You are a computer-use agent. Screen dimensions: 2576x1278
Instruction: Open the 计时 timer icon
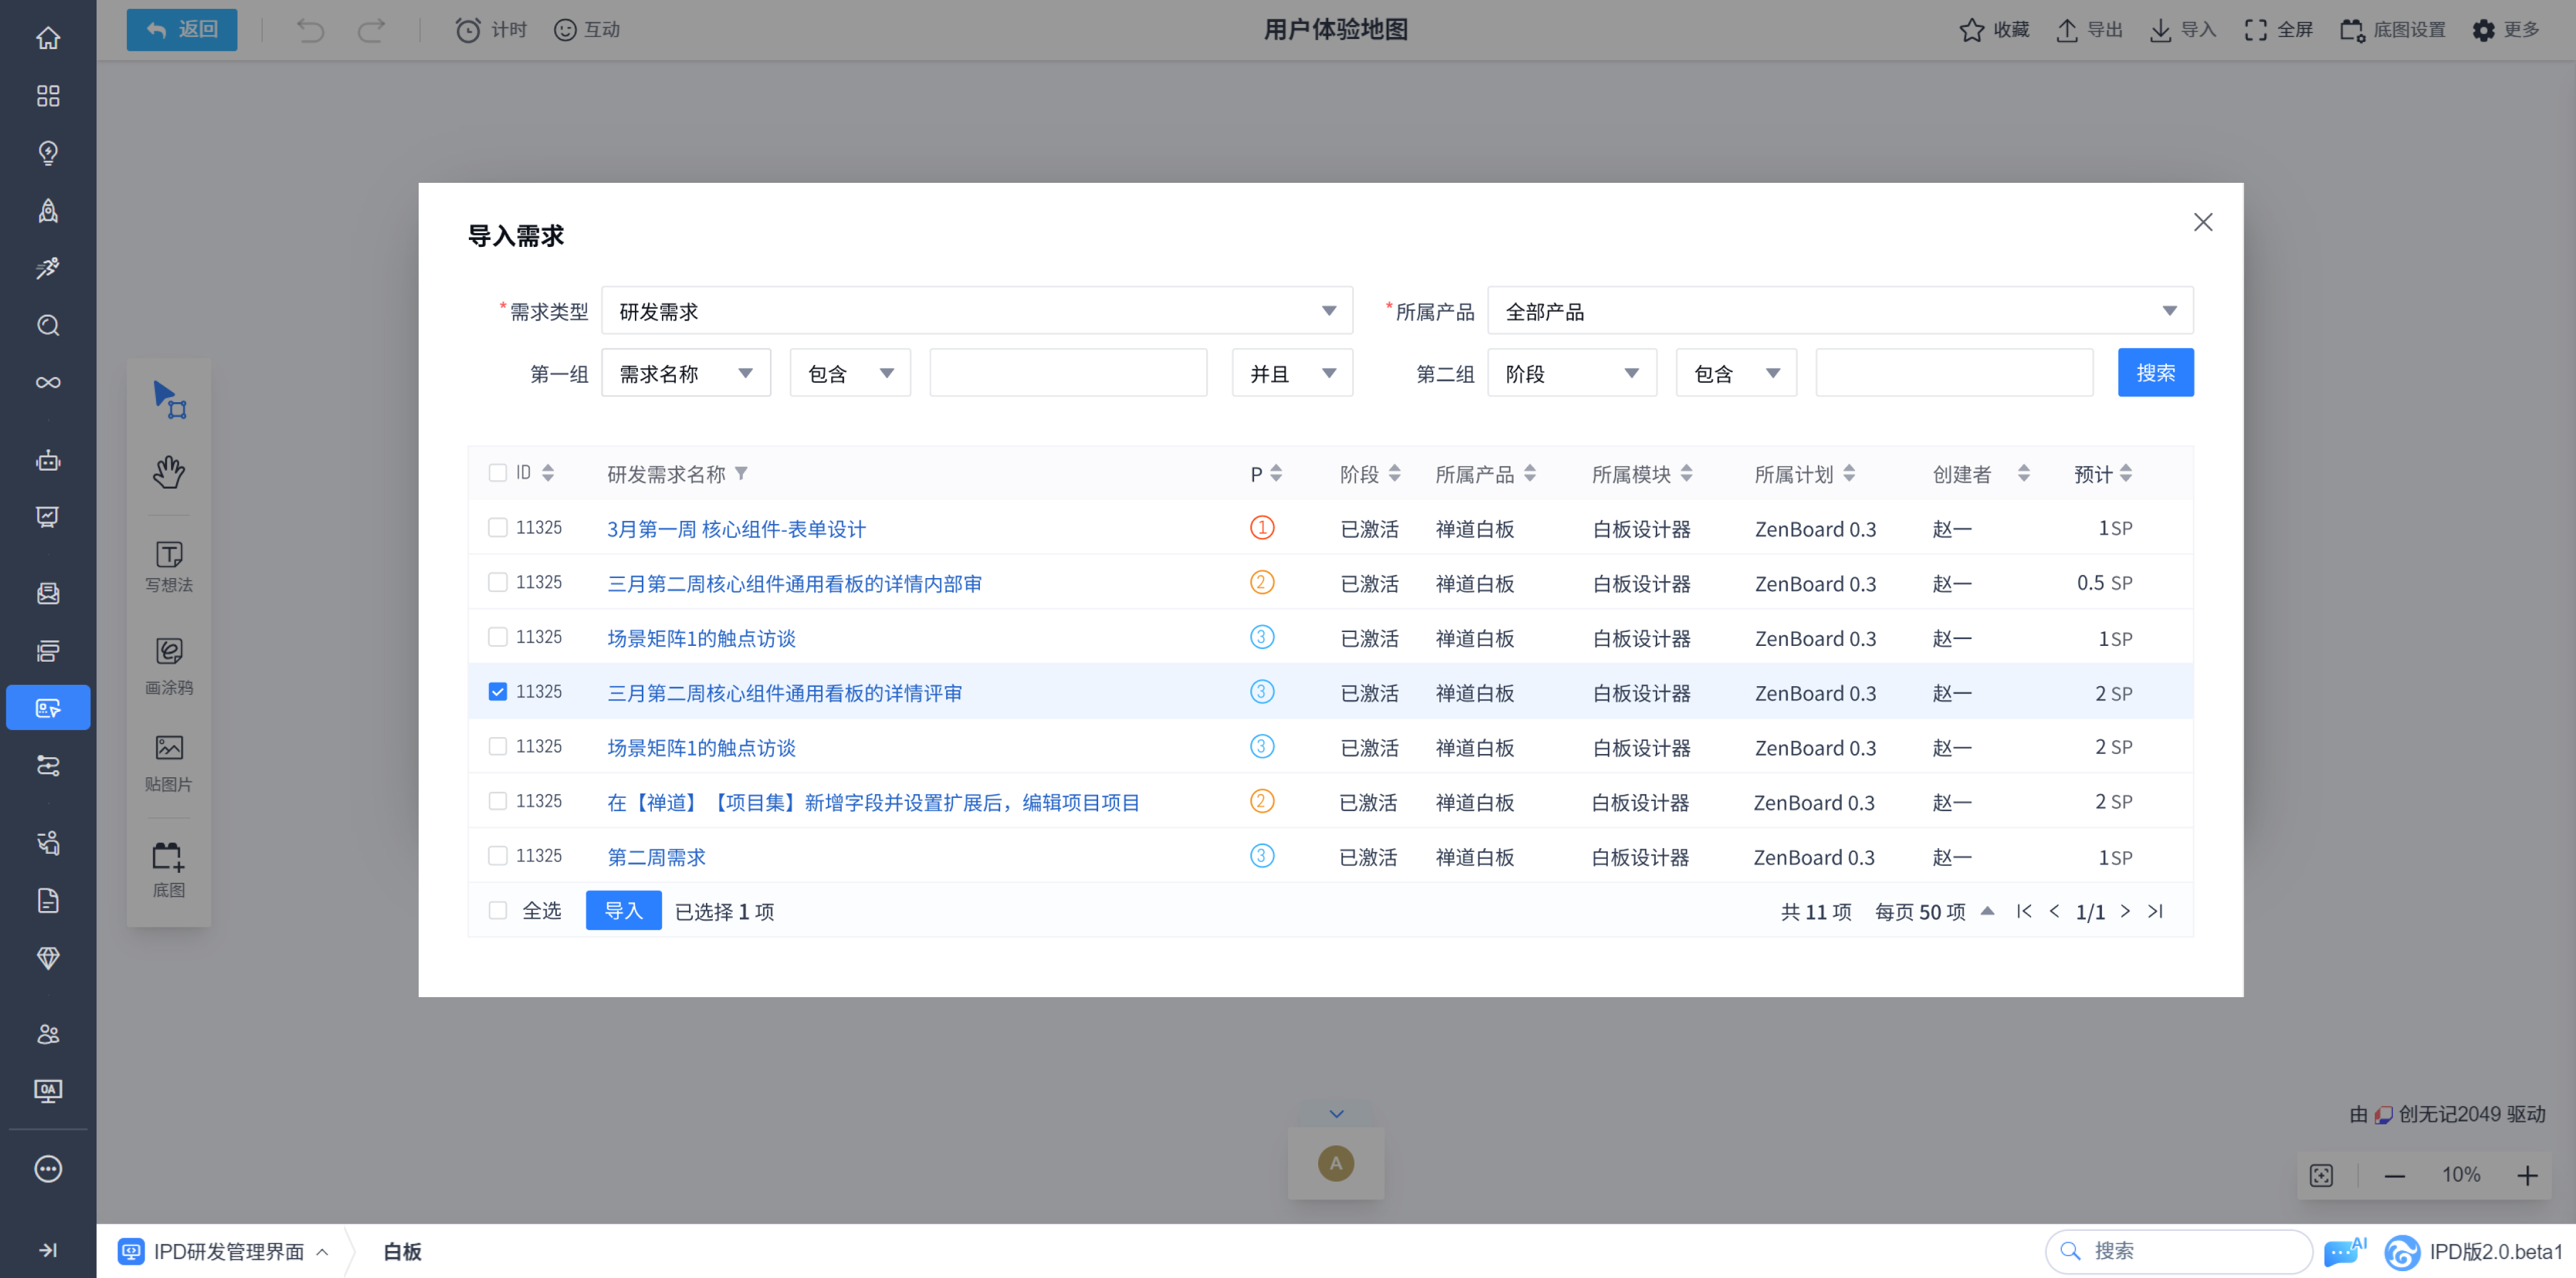(x=467, y=30)
